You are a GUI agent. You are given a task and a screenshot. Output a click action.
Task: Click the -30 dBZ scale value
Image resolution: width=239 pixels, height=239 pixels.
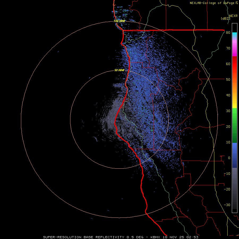coord(227,205)
